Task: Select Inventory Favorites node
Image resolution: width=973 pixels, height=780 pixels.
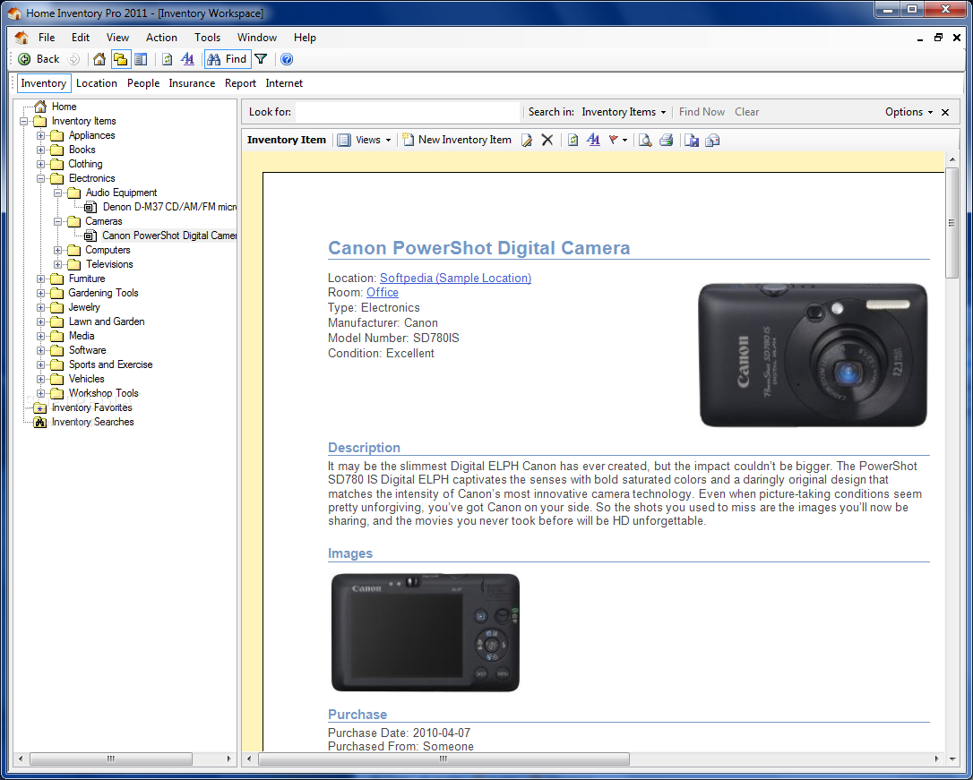Action: 92,408
